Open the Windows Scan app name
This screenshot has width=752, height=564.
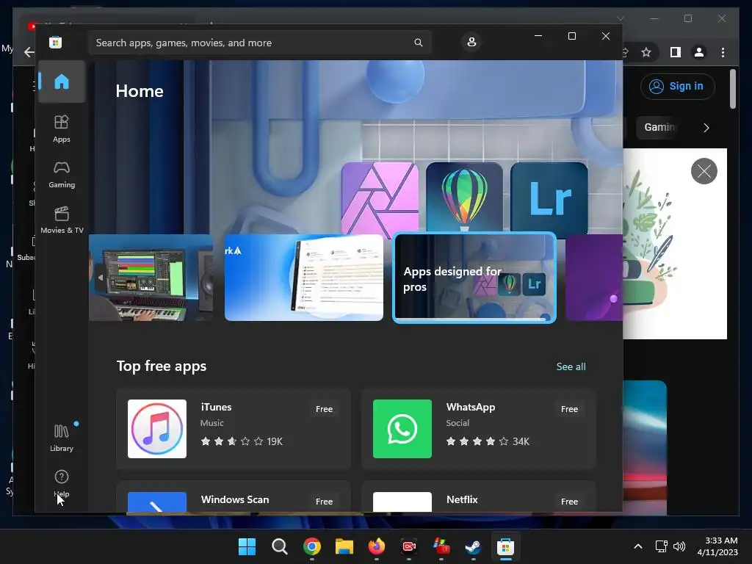pos(235,499)
